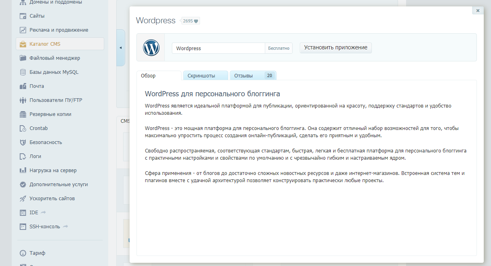Click the Wordpress name input field
Image resolution: width=491 pixels, height=266 pixels.
coord(218,48)
